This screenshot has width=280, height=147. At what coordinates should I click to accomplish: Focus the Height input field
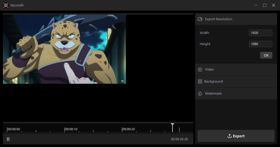click(260, 44)
